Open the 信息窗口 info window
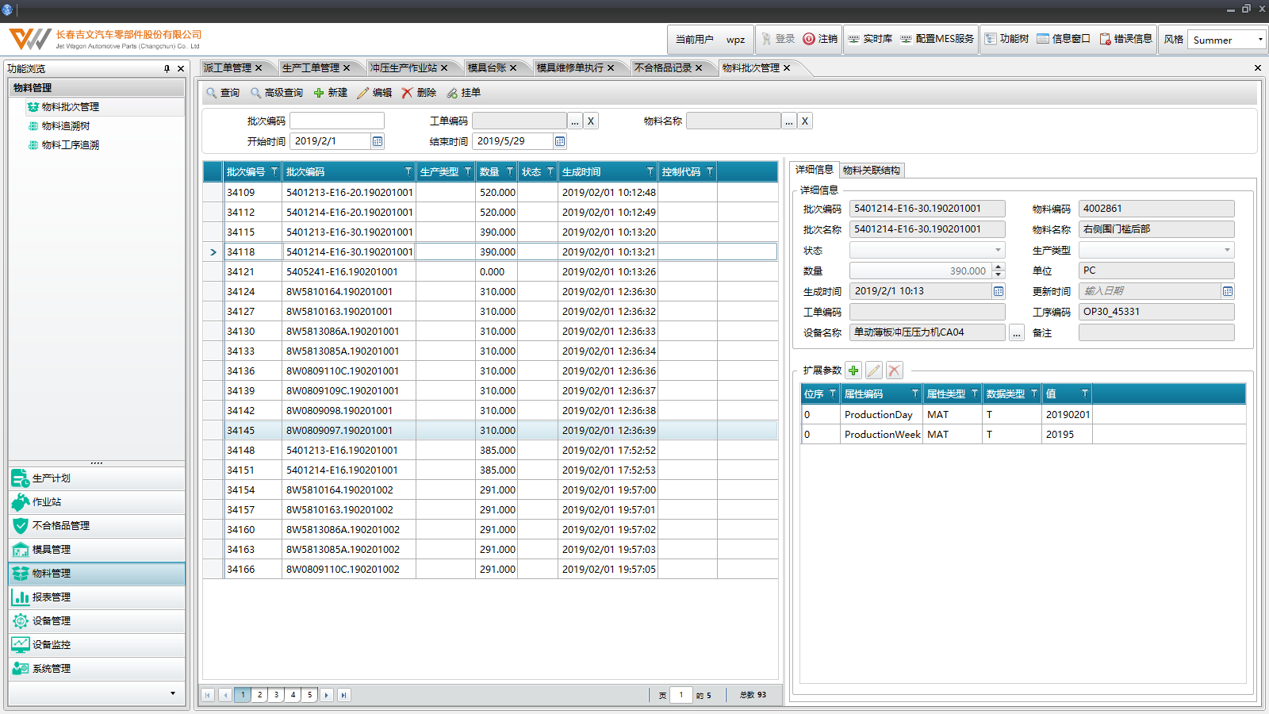1269x714 pixels. pyautogui.click(x=1064, y=39)
